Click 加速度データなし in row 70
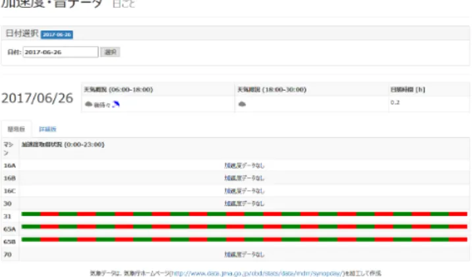Viewport: 472px width, 277px height. [245, 255]
